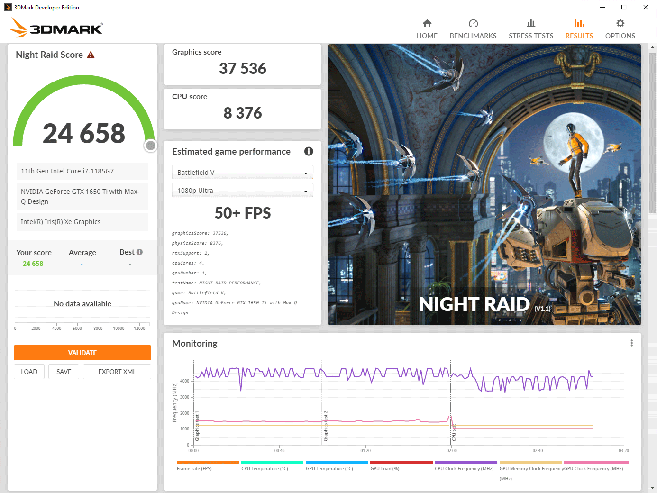Minimize the 3DMark window
The width and height of the screenshot is (657, 493).
click(x=602, y=7)
